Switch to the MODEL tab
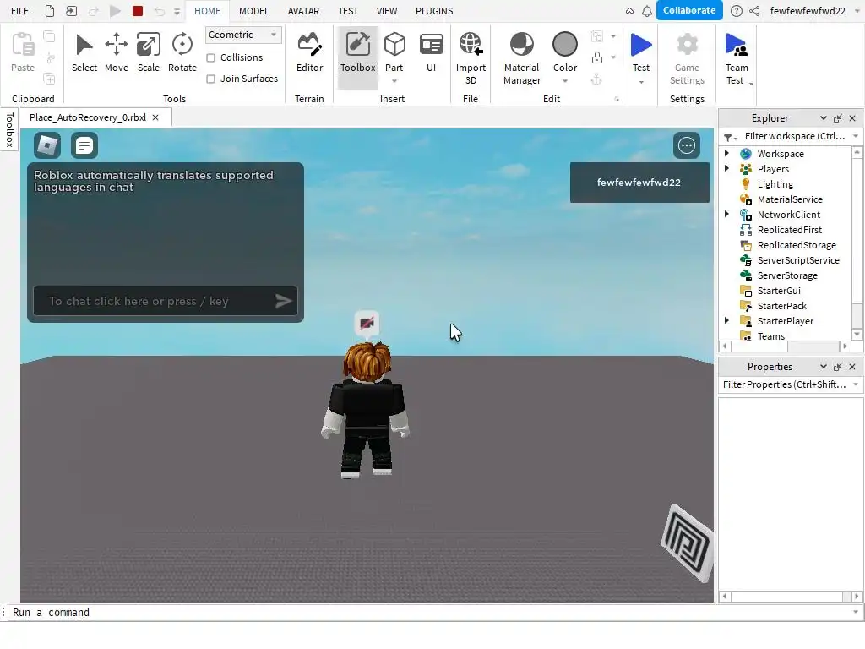 [x=253, y=11]
